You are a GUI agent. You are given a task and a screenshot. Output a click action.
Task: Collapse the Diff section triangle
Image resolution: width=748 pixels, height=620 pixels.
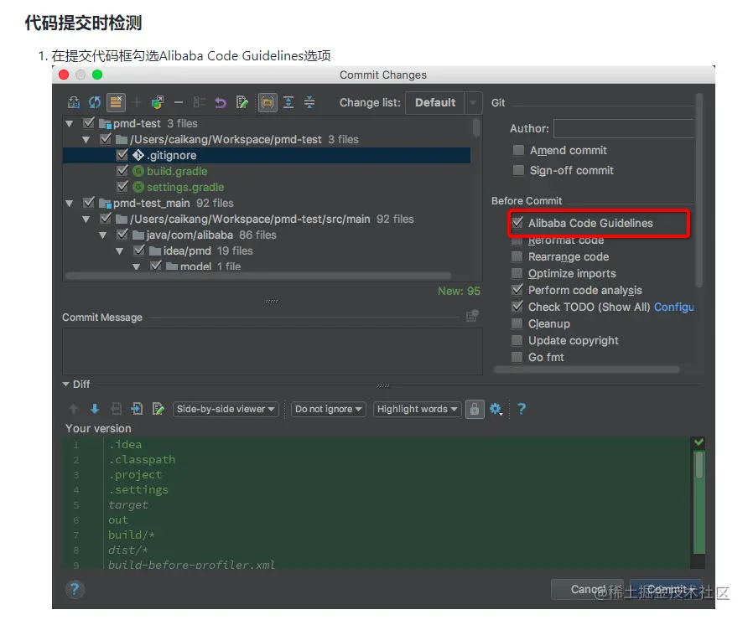(66, 384)
